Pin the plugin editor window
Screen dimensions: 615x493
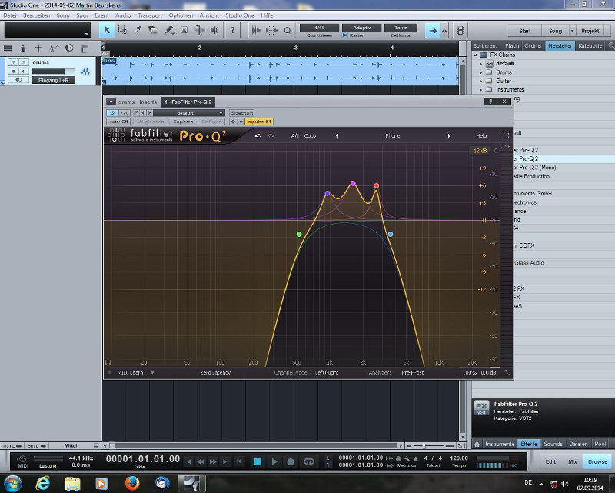click(490, 102)
